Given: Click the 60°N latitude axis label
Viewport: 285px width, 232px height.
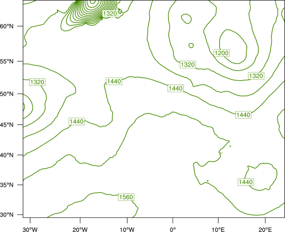Looking at the screenshot, I should coord(7,26).
